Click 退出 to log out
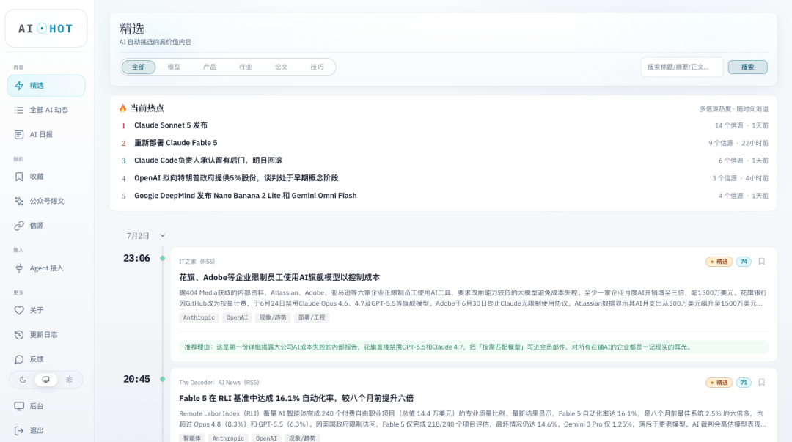Screen dimensions: 792x442 tap(46, 430)
